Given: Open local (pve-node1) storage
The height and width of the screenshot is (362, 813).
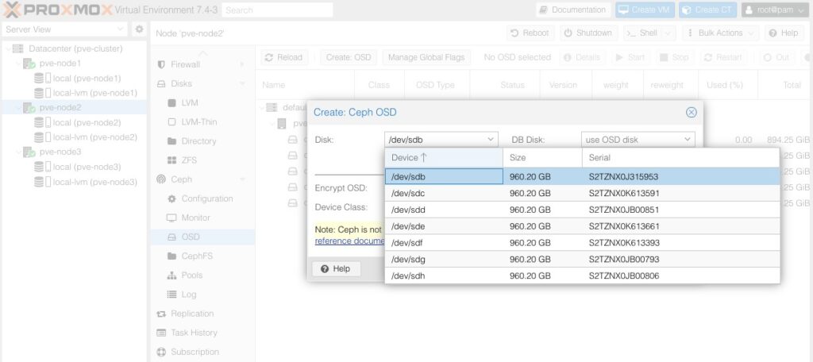Looking at the screenshot, I should pyautogui.click(x=87, y=79).
